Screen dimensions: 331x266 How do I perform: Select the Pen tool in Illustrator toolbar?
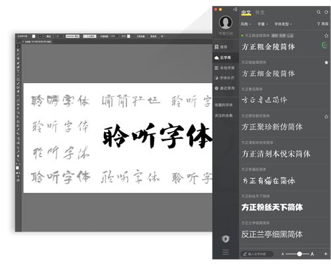coord(18,63)
